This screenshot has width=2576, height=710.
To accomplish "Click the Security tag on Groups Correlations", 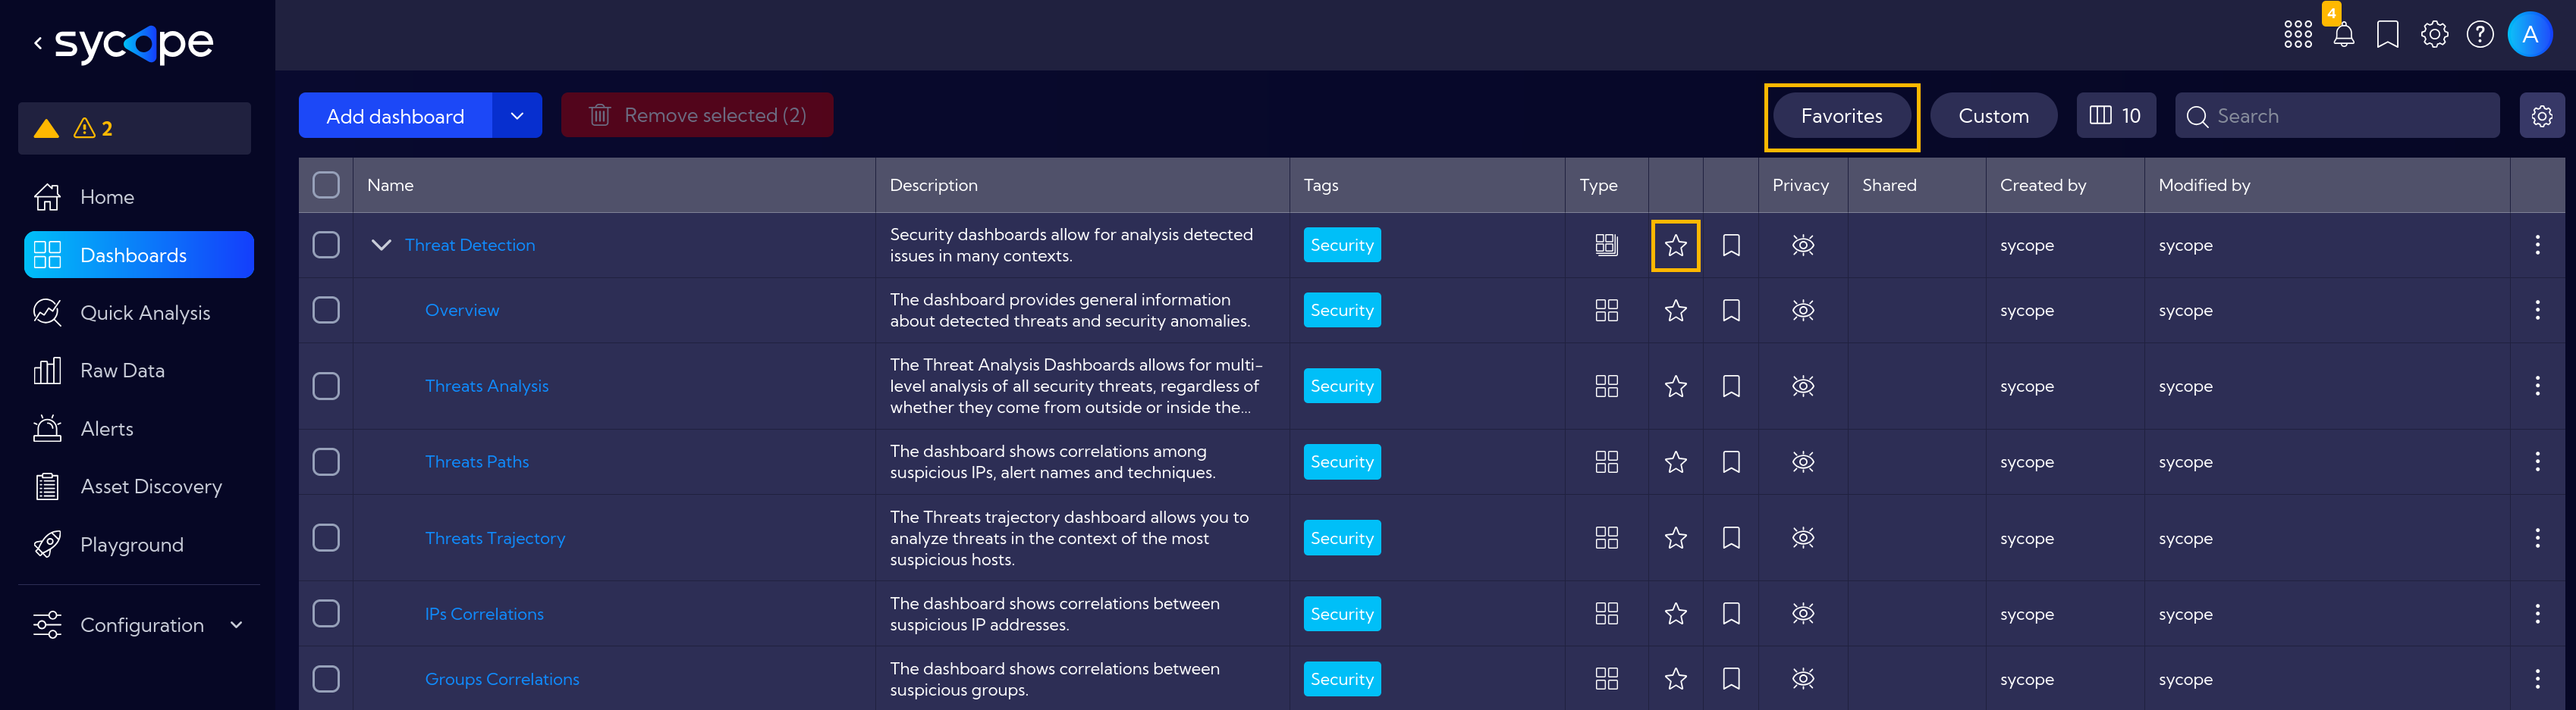I will tap(1341, 679).
